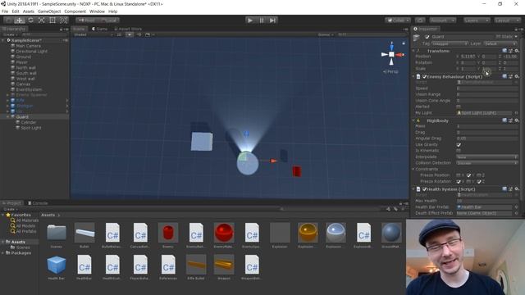This screenshot has width=525, height=295.
Task: Toggle scene audio button in Scene toolbar
Action: [x=139, y=34]
